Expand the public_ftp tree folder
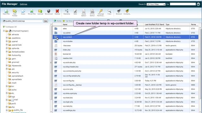This screenshot has height=113, width=202. [x=7, y=110]
